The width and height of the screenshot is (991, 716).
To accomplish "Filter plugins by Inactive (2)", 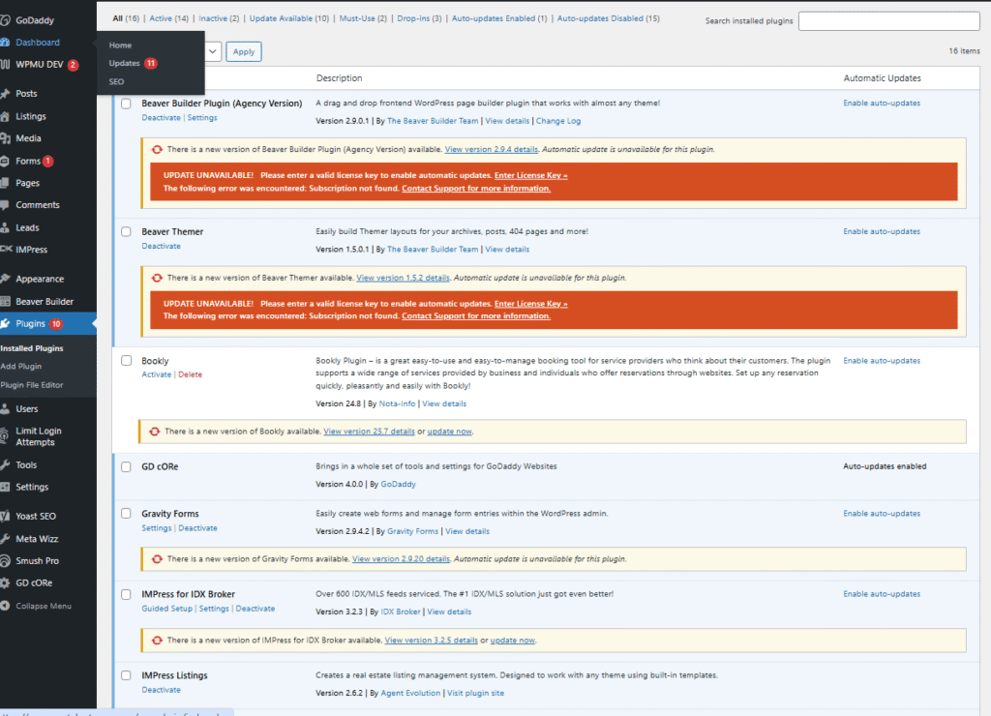I will click(x=219, y=18).
